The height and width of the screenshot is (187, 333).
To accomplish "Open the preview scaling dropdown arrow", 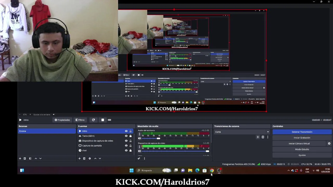I will point(54,115).
